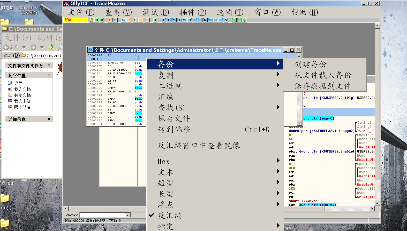Screen dimensions: 407x231
Task: Click the Pause execution toolbar icon
Action: pyautogui.click(x=115, y=20)
